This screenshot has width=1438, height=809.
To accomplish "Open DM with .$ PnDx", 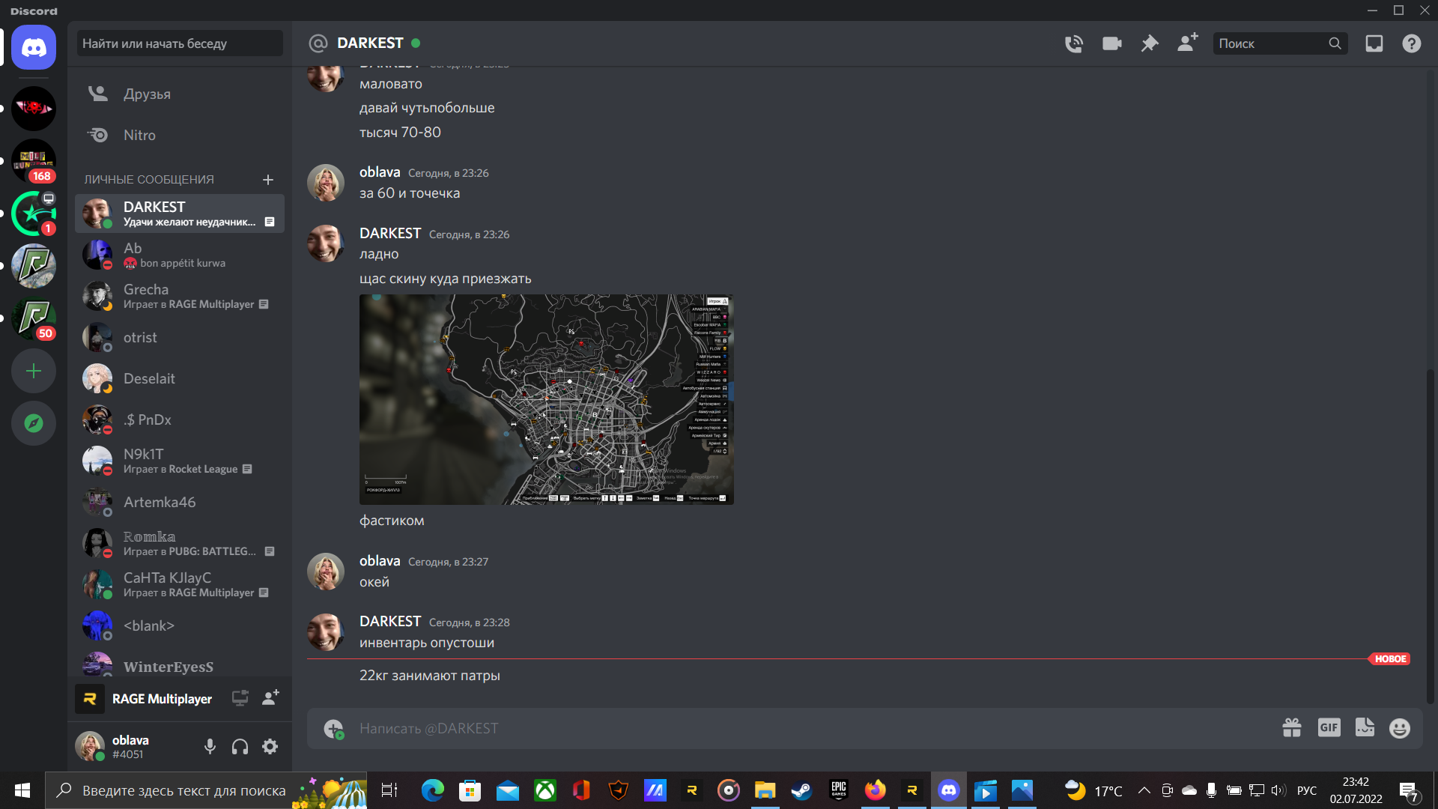I will pyautogui.click(x=180, y=419).
